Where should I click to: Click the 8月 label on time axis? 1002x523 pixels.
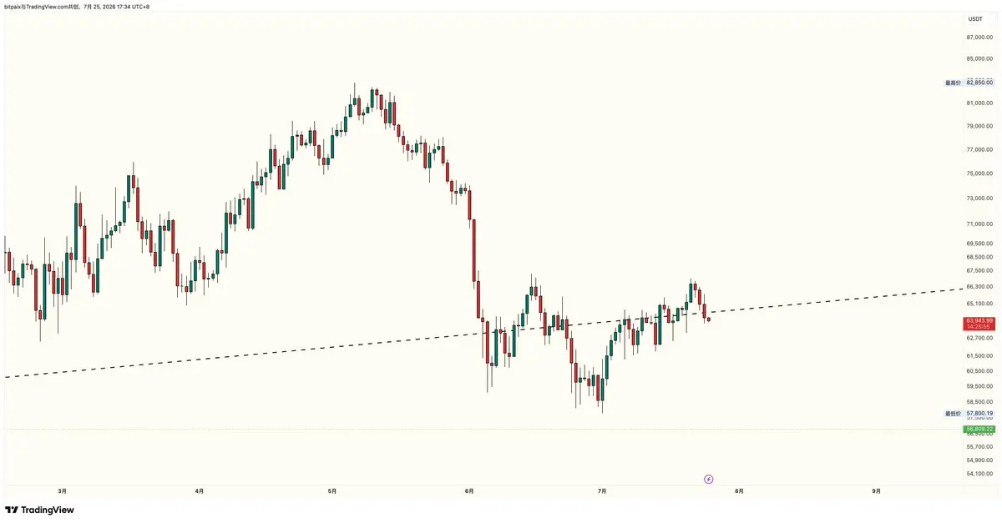tap(739, 491)
